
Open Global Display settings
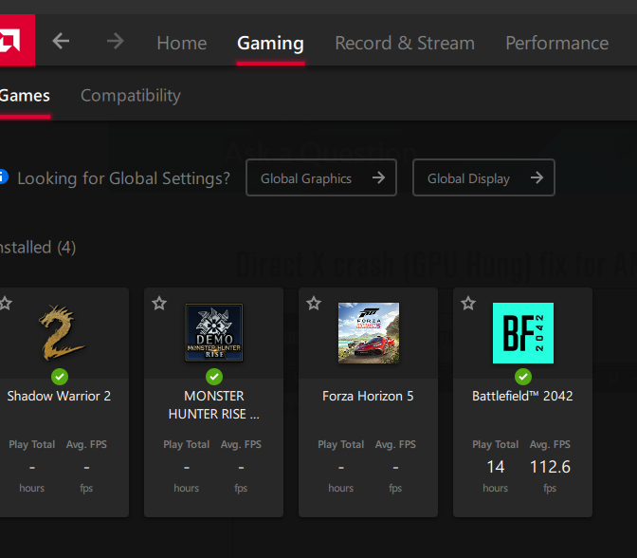[x=483, y=177]
